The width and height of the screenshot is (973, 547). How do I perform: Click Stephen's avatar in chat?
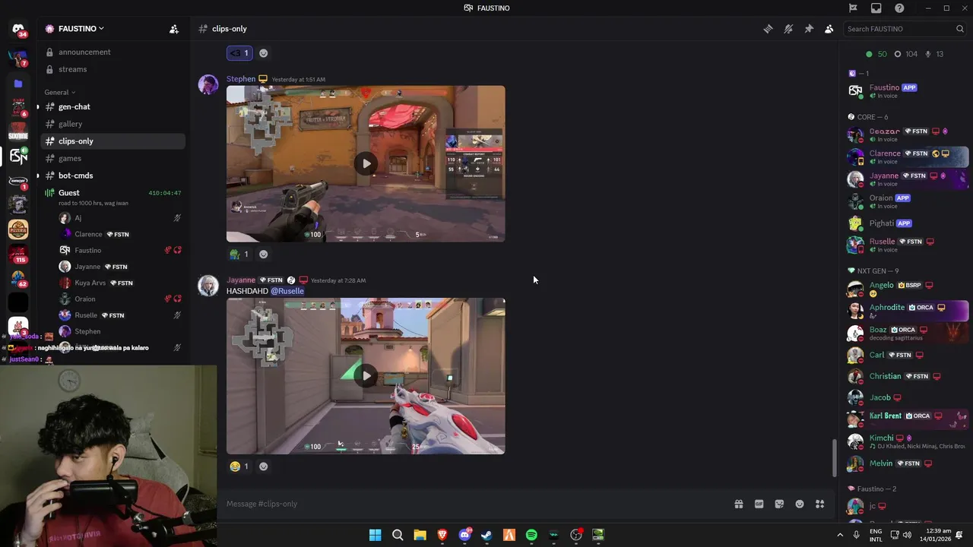(208, 84)
